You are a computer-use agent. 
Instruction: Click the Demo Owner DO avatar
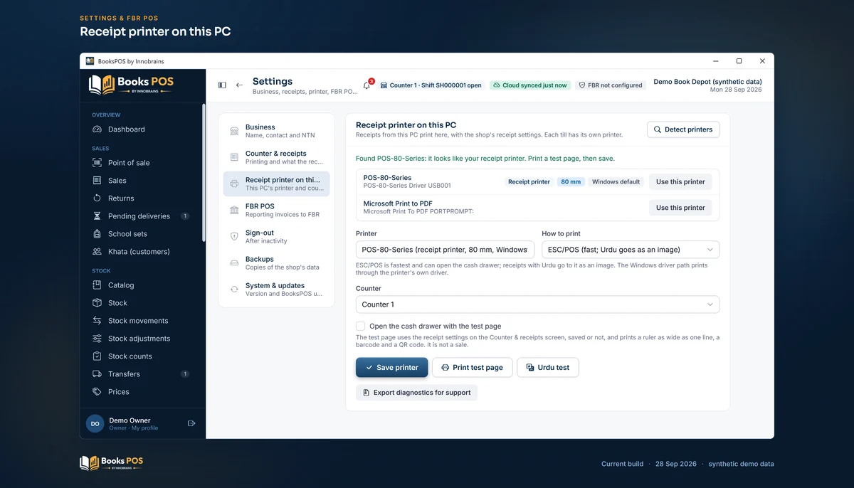click(x=95, y=423)
